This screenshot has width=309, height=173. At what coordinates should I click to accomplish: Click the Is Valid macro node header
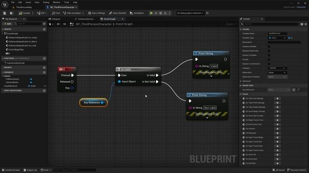click(138, 69)
